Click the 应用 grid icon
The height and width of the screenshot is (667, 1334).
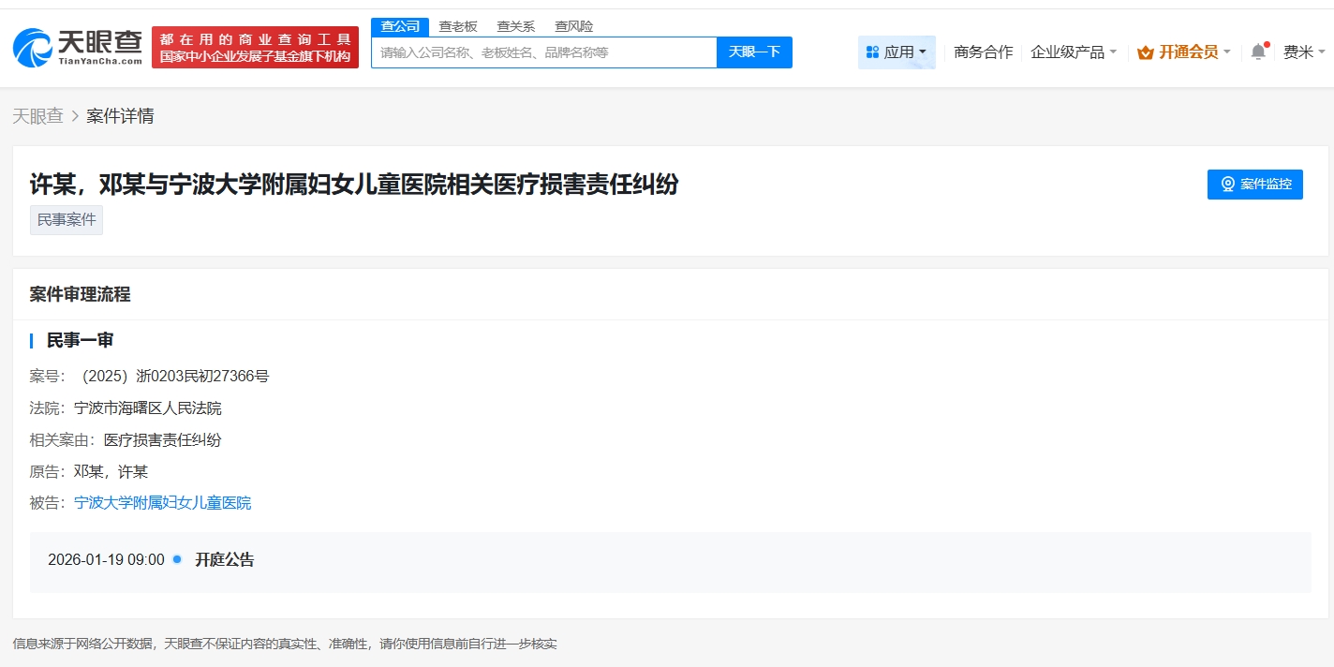tap(872, 52)
